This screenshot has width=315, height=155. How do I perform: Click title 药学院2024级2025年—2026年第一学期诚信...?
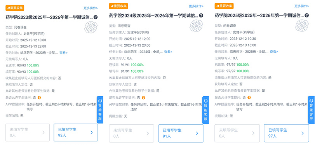pyautogui.click(x=153, y=16)
